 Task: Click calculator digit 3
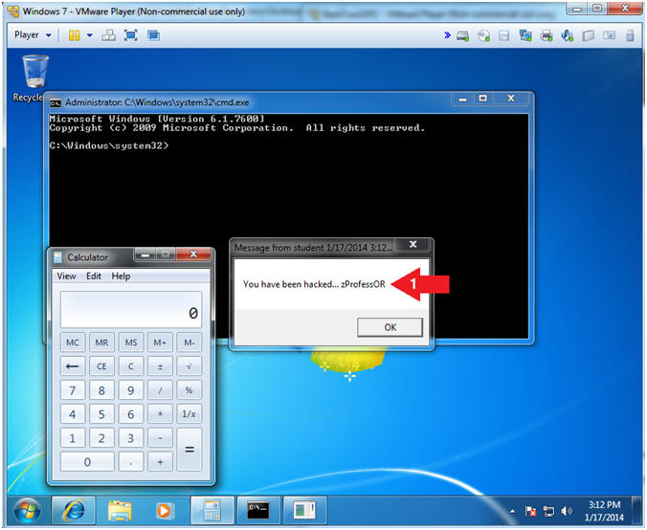(x=131, y=438)
